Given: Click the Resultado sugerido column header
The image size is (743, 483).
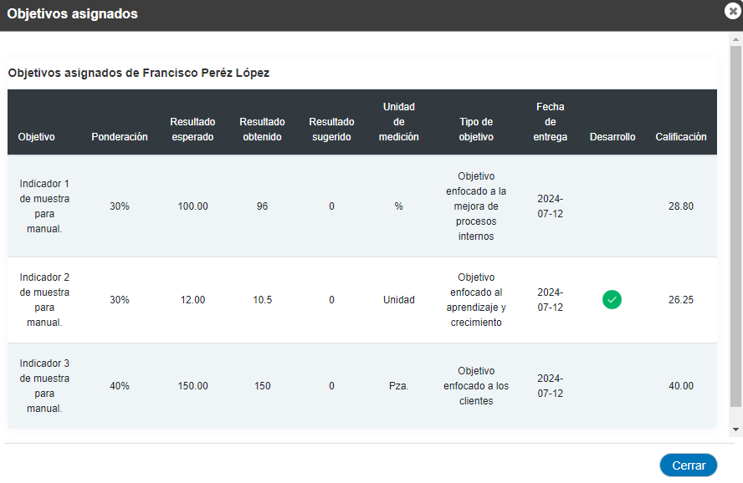Looking at the screenshot, I should click(x=331, y=130).
